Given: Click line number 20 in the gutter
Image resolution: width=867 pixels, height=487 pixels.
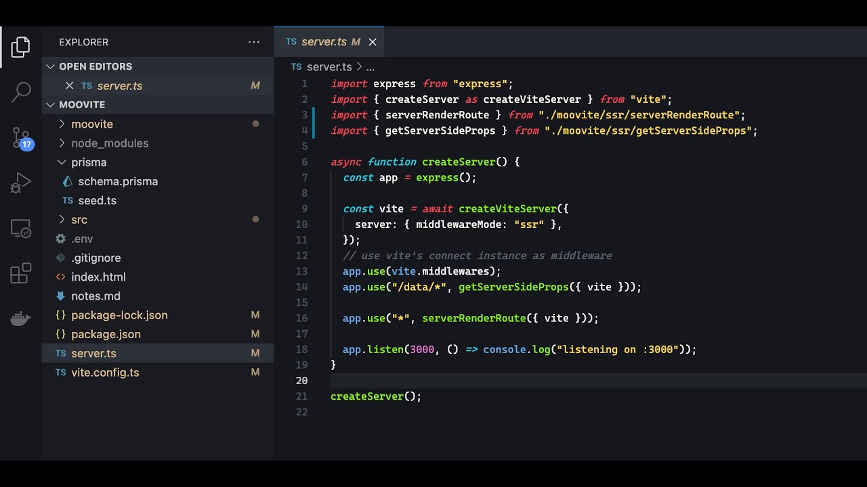Looking at the screenshot, I should coord(301,381).
